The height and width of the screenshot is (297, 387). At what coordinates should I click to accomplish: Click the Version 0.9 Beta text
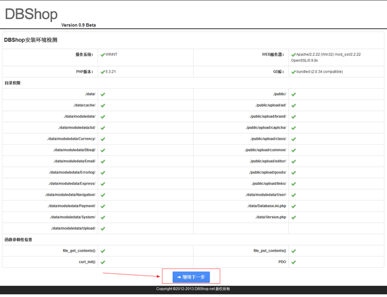tap(79, 25)
